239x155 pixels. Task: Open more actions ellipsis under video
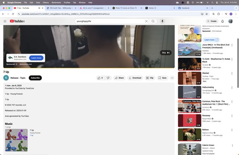tap(172, 78)
